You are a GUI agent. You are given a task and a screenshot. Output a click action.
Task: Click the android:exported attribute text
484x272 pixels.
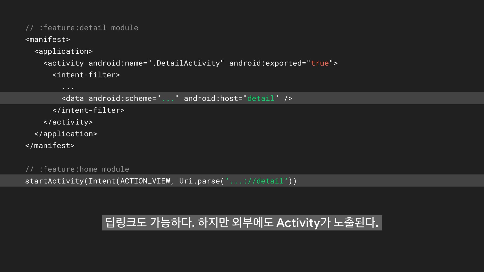point(266,63)
